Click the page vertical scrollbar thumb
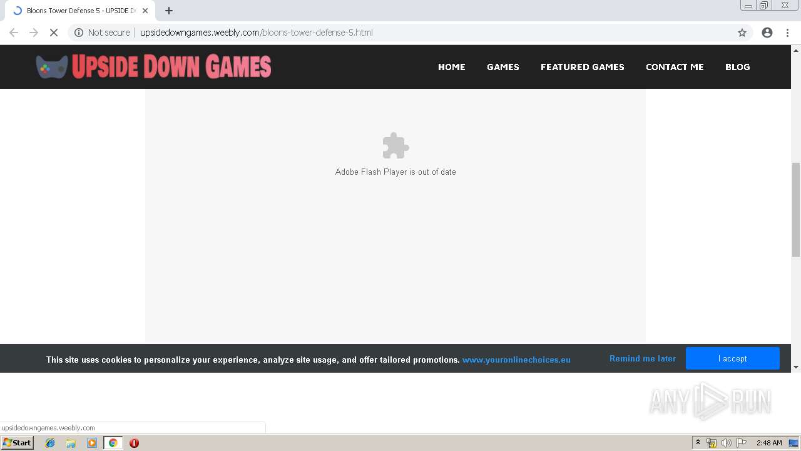This screenshot has width=801, height=451. point(796,209)
